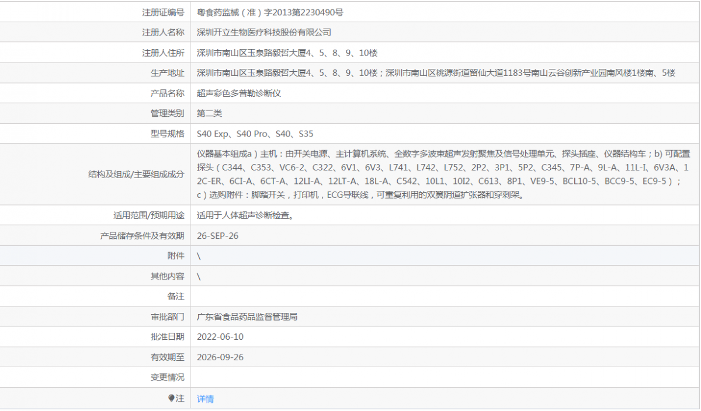This screenshot has height=411, width=701.
Task: Click the 注册证编号 label
Action: [x=163, y=12]
